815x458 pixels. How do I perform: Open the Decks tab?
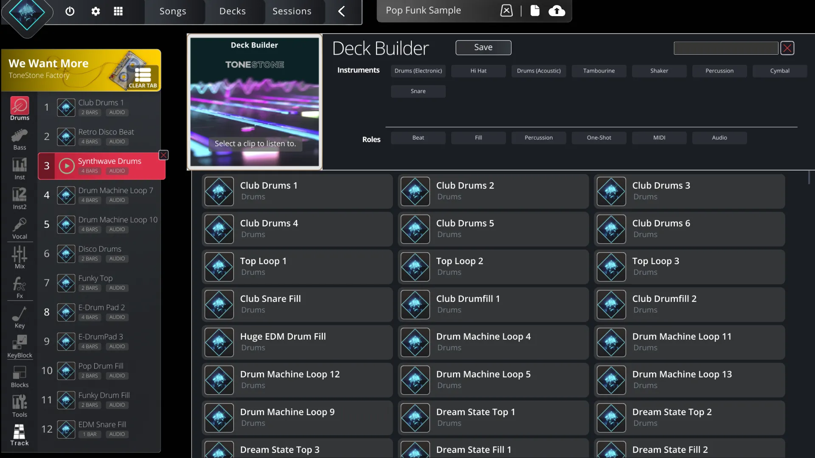tap(233, 11)
